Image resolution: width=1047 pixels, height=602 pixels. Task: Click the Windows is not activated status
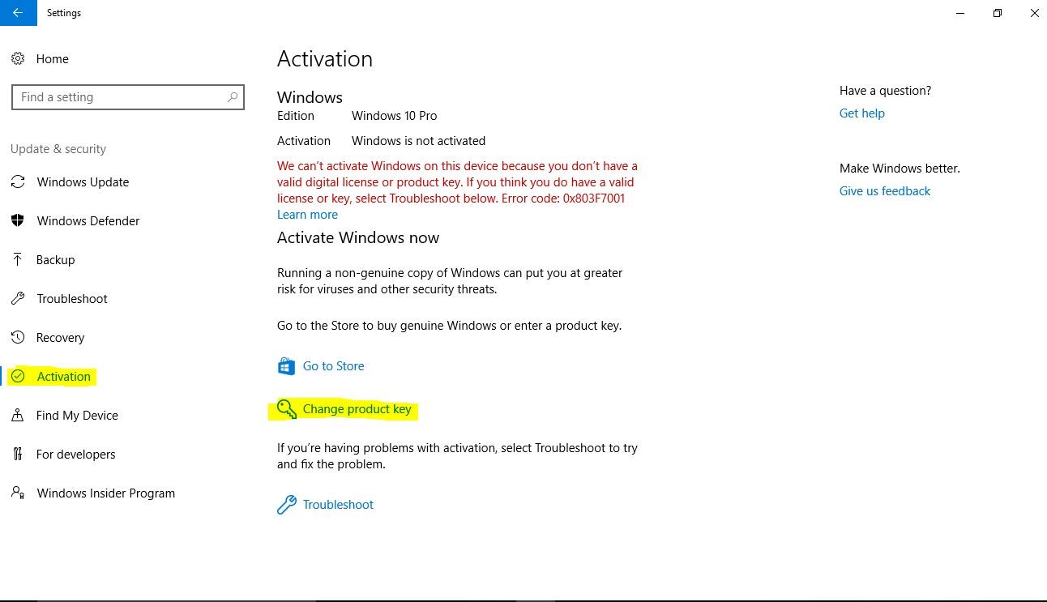pyautogui.click(x=419, y=141)
